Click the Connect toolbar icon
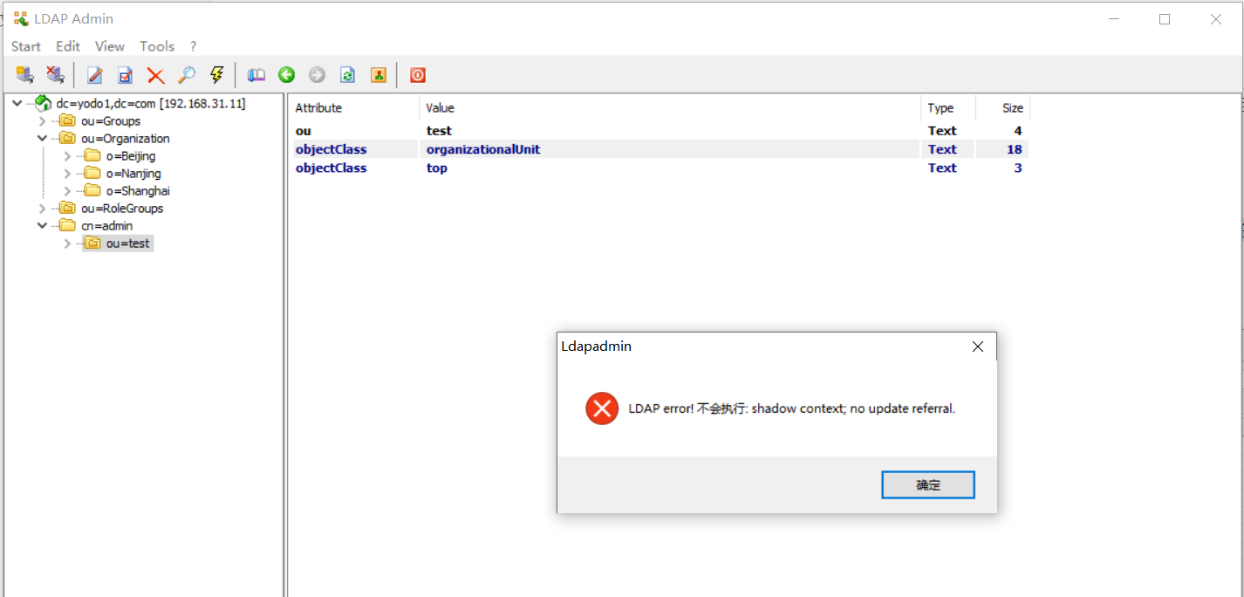Viewport: 1244px width, 597px height. tap(25, 75)
